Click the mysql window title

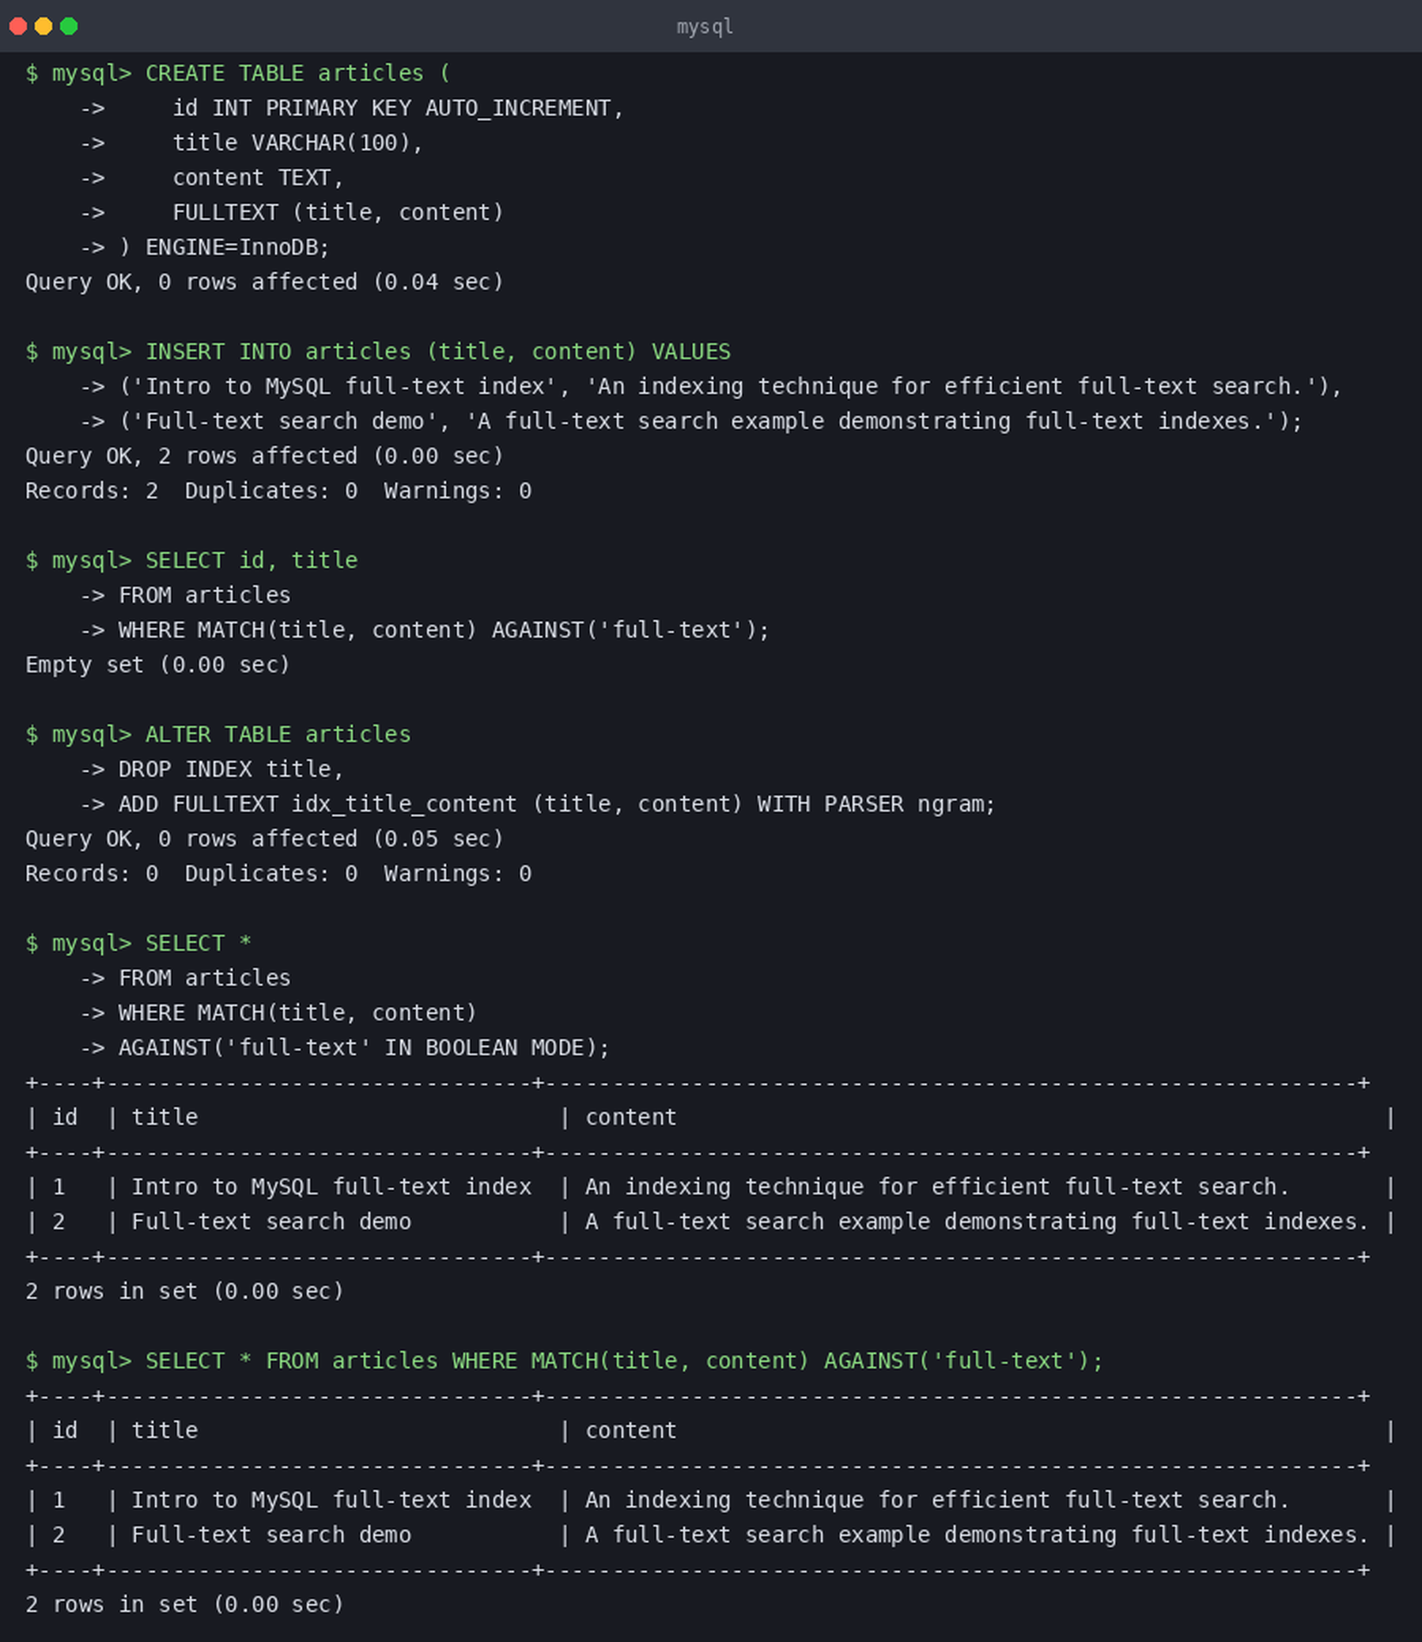click(x=705, y=26)
